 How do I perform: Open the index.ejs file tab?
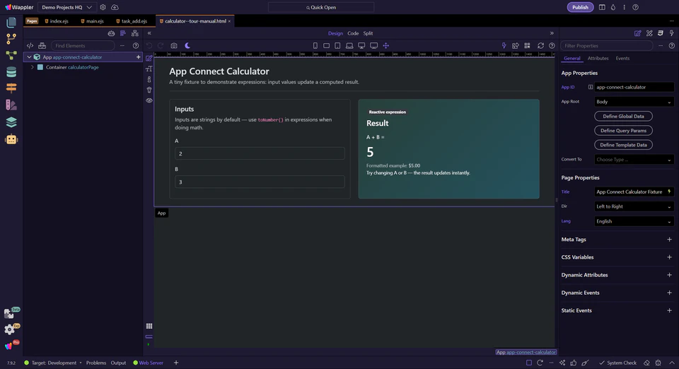(x=57, y=20)
